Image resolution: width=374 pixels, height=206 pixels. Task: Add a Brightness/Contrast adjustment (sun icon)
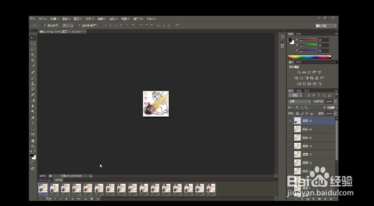[299, 72]
